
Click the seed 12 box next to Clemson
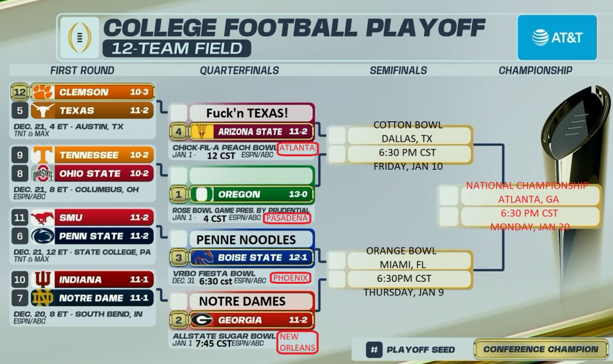coord(20,93)
